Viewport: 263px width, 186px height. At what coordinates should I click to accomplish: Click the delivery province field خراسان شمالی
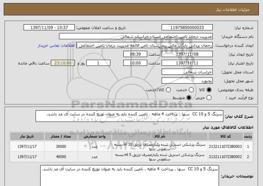click(187, 72)
